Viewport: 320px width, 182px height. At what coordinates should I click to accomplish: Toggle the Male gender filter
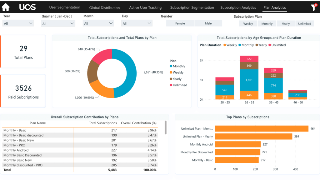click(x=208, y=23)
